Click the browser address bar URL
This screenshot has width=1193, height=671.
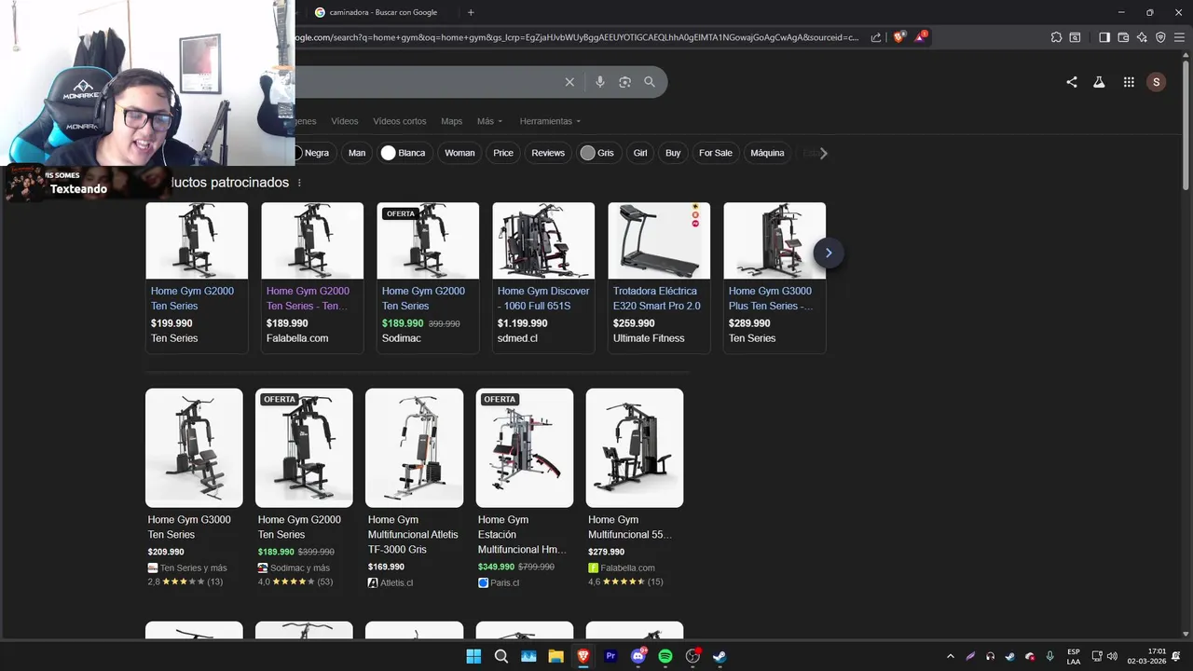tap(578, 37)
